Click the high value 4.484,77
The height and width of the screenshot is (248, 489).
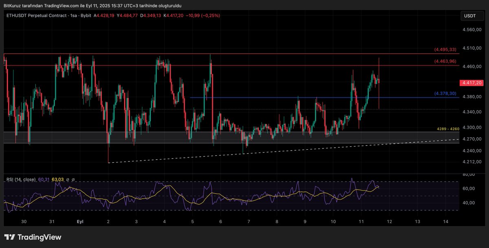pos(128,15)
